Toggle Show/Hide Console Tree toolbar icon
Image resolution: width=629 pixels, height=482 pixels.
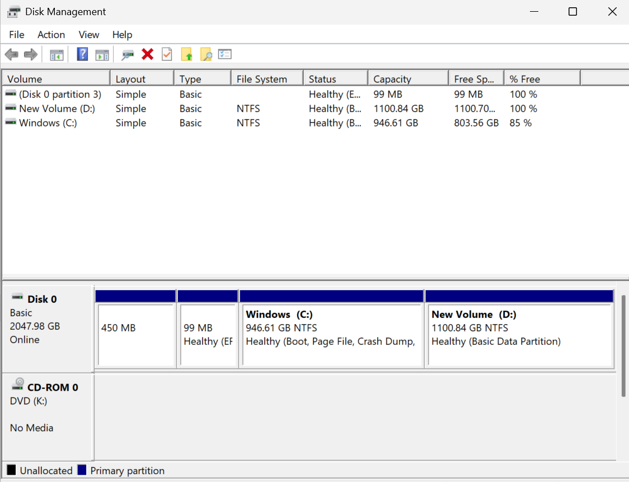[x=57, y=54]
